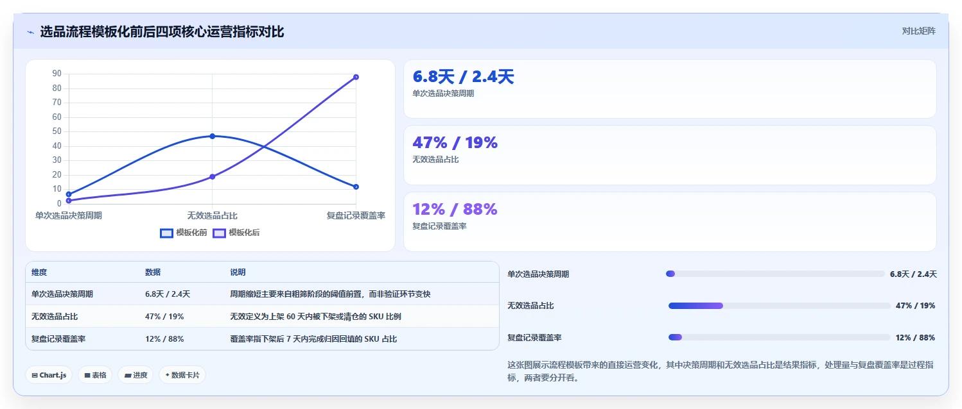The image size is (962, 409).
Task: Click chart x-axis label 无效选品占比
Action: click(x=212, y=215)
